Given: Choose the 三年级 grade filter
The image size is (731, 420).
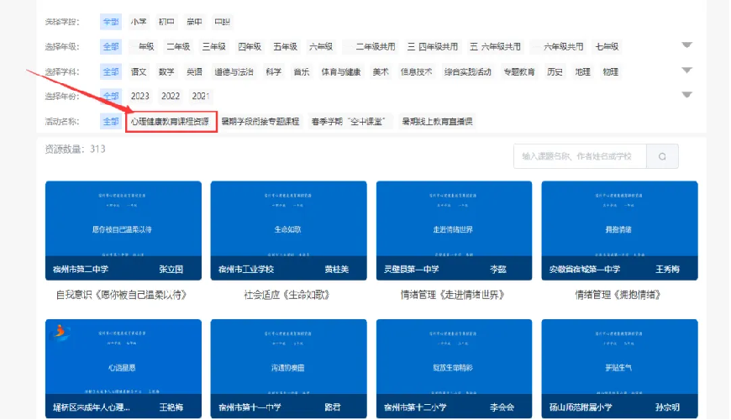Looking at the screenshot, I should (x=214, y=46).
